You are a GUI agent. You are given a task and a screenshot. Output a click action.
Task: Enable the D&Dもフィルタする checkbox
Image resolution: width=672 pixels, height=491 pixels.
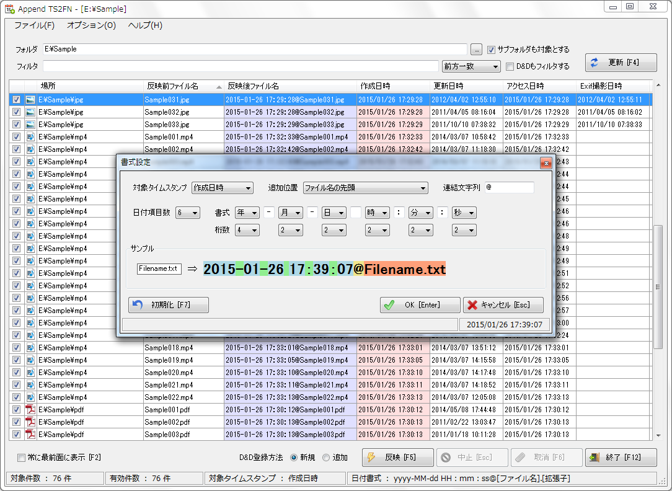510,66
